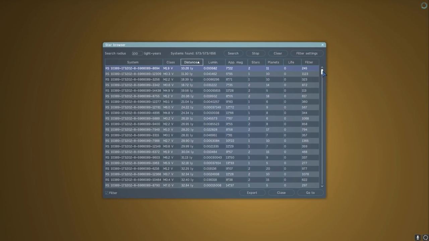Click the 32.40 ly distance cell
Image resolution: width=429 pixels, height=241 pixels.
(x=192, y=180)
